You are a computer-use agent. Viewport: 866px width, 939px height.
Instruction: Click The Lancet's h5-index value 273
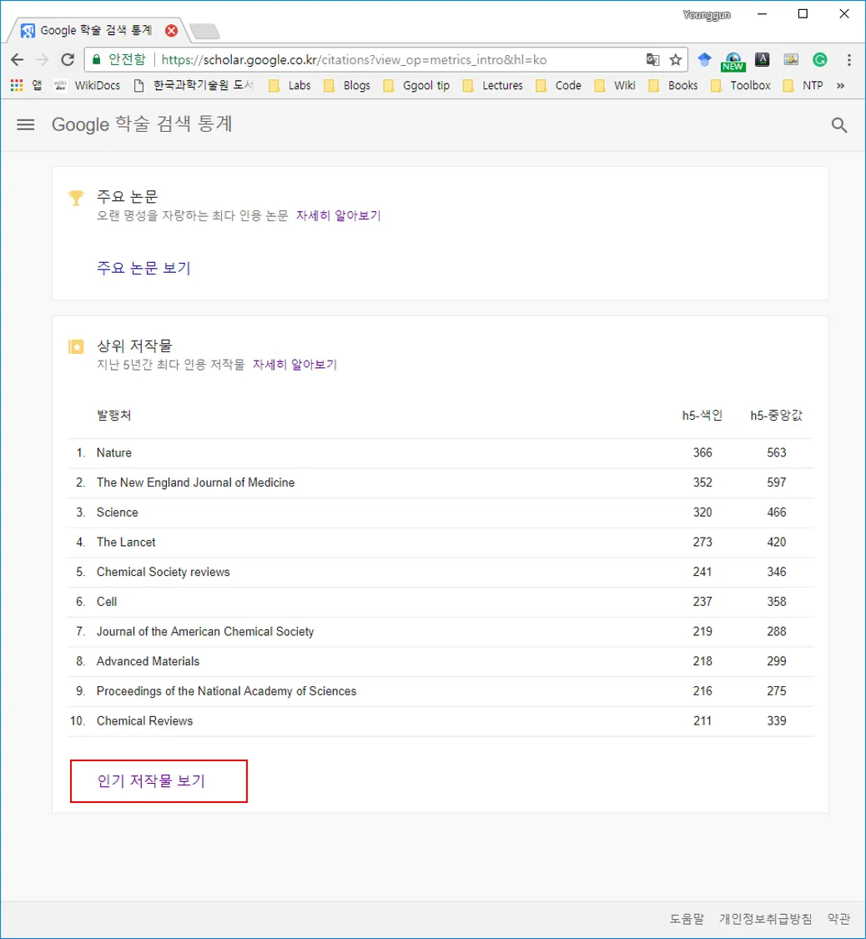point(702,542)
